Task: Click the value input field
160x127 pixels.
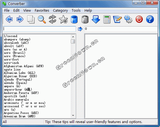Action: [39, 29]
